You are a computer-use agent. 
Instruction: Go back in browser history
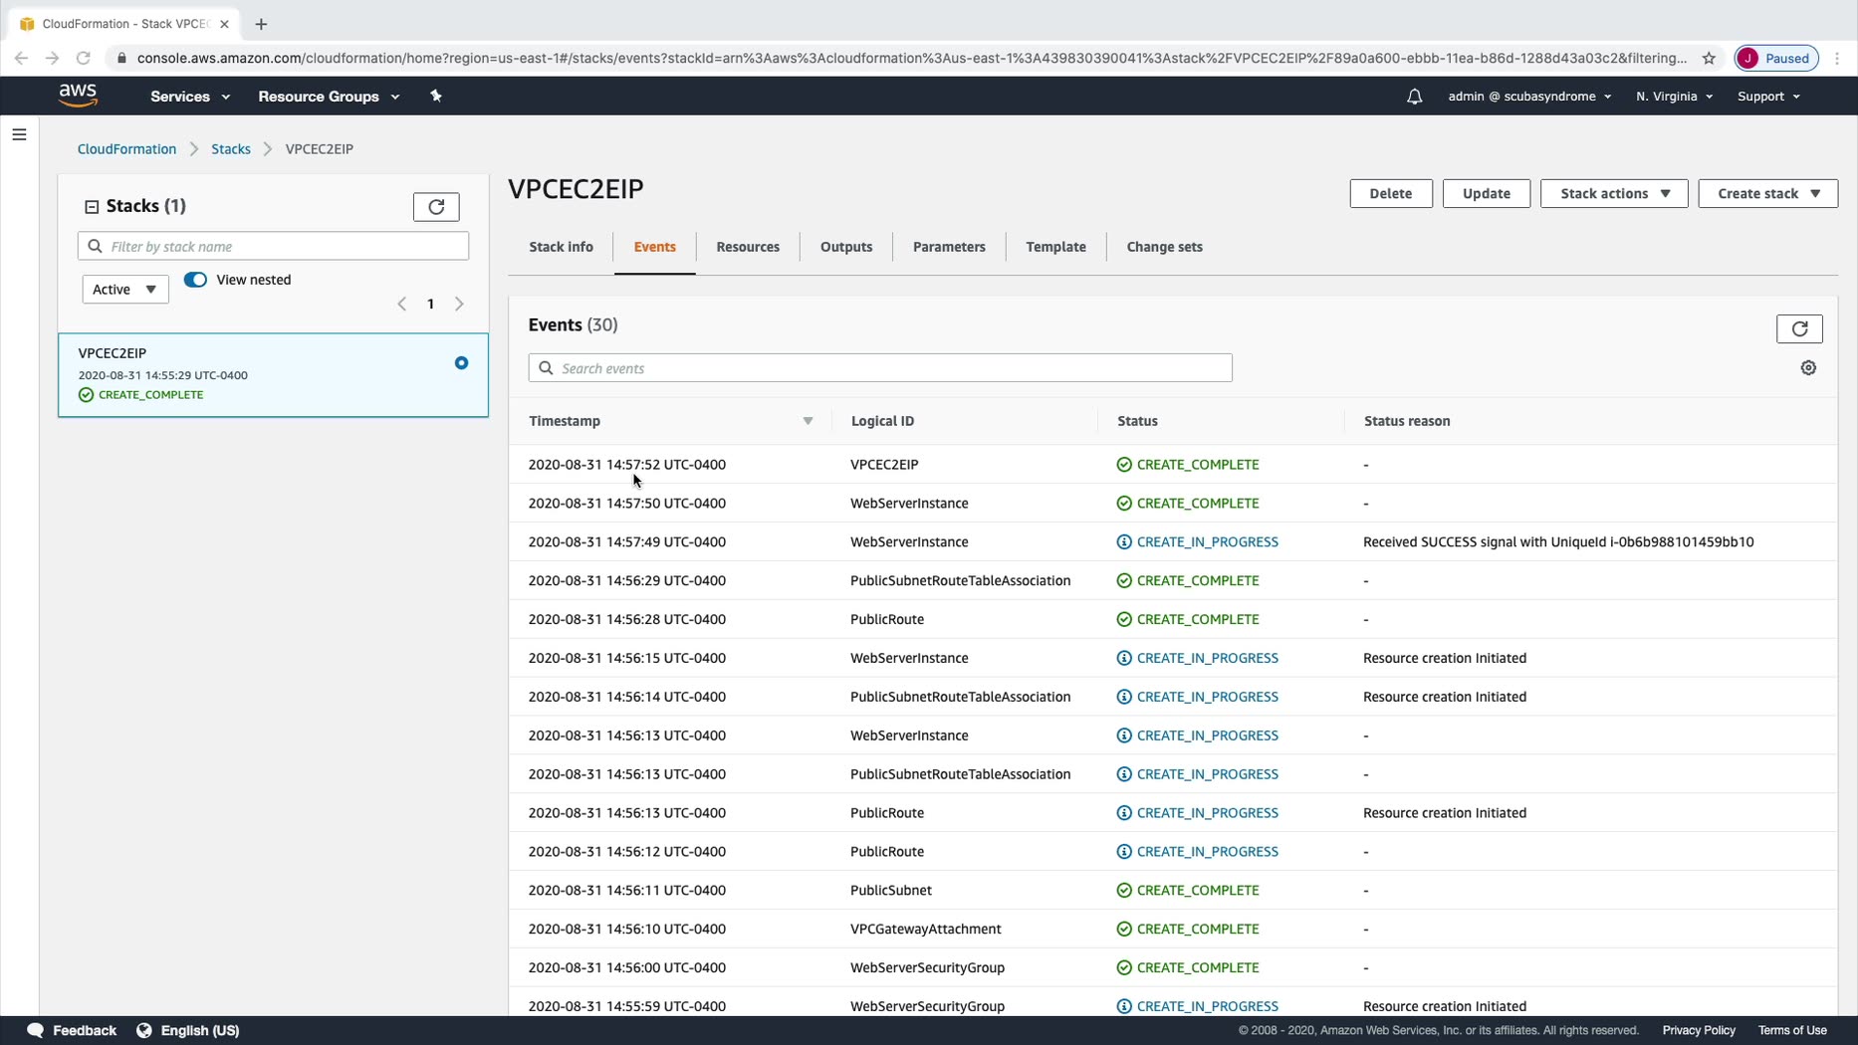point(21,59)
